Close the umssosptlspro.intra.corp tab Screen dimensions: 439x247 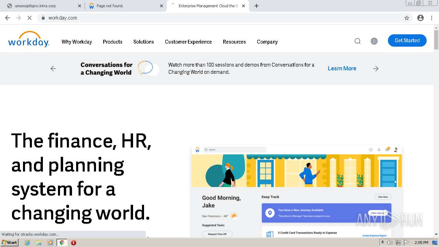click(80, 6)
